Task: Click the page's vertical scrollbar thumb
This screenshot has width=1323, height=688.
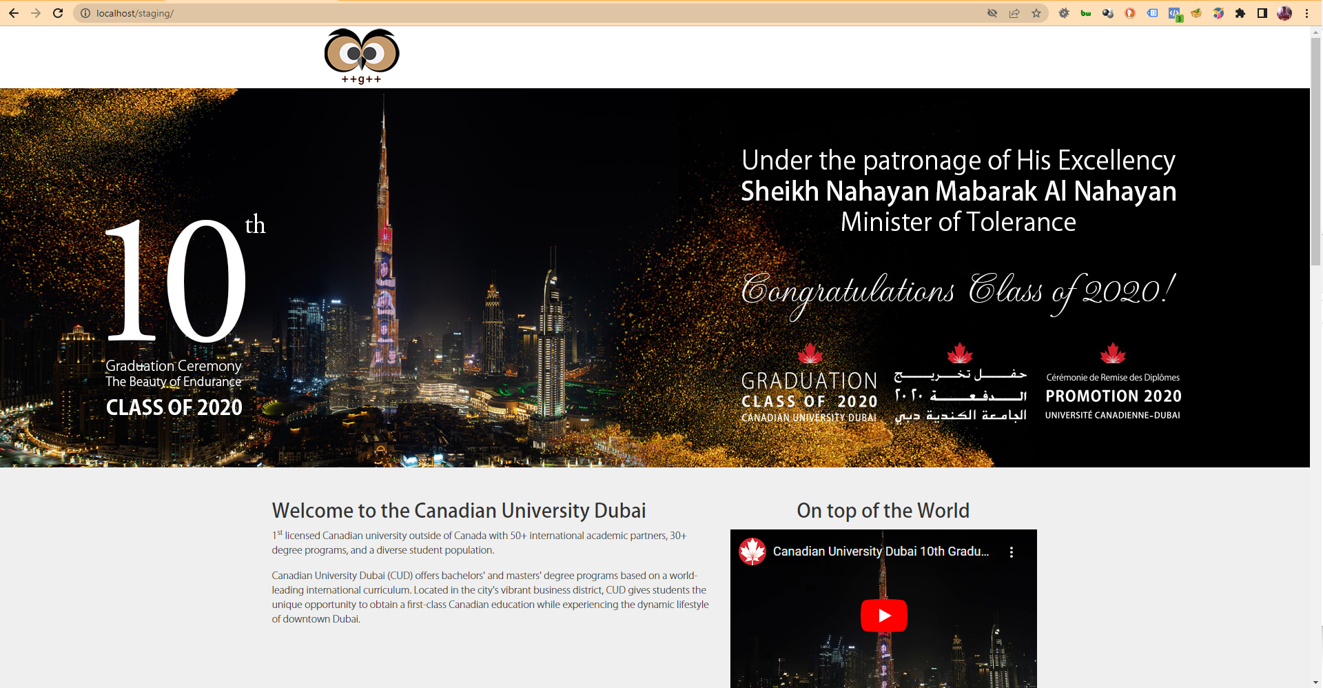Action: pos(1316,152)
